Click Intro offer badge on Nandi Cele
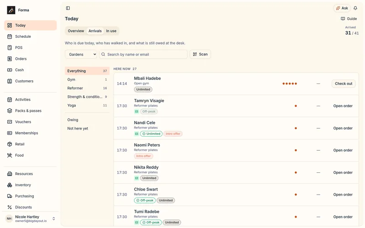Screen dimensions: 365x228 173,134
